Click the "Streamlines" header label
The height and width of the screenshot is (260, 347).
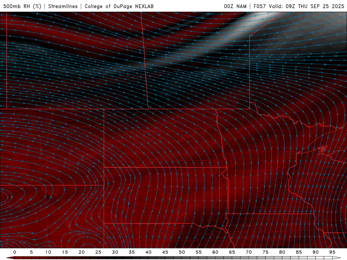coord(63,6)
